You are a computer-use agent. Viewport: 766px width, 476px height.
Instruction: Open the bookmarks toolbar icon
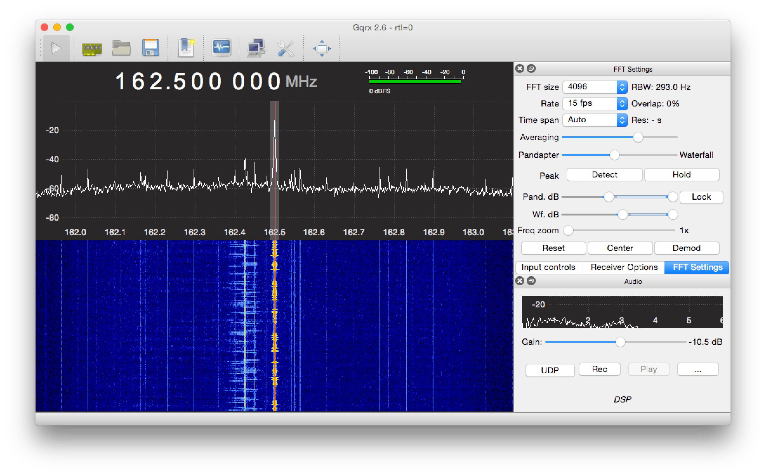pos(186,48)
